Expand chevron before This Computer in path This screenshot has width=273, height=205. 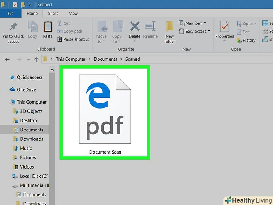(52, 59)
